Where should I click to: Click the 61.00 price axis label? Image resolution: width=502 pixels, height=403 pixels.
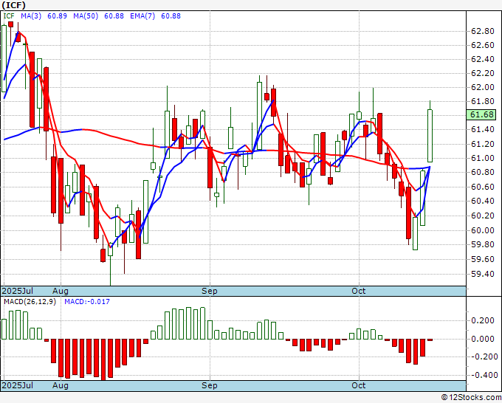click(483, 158)
